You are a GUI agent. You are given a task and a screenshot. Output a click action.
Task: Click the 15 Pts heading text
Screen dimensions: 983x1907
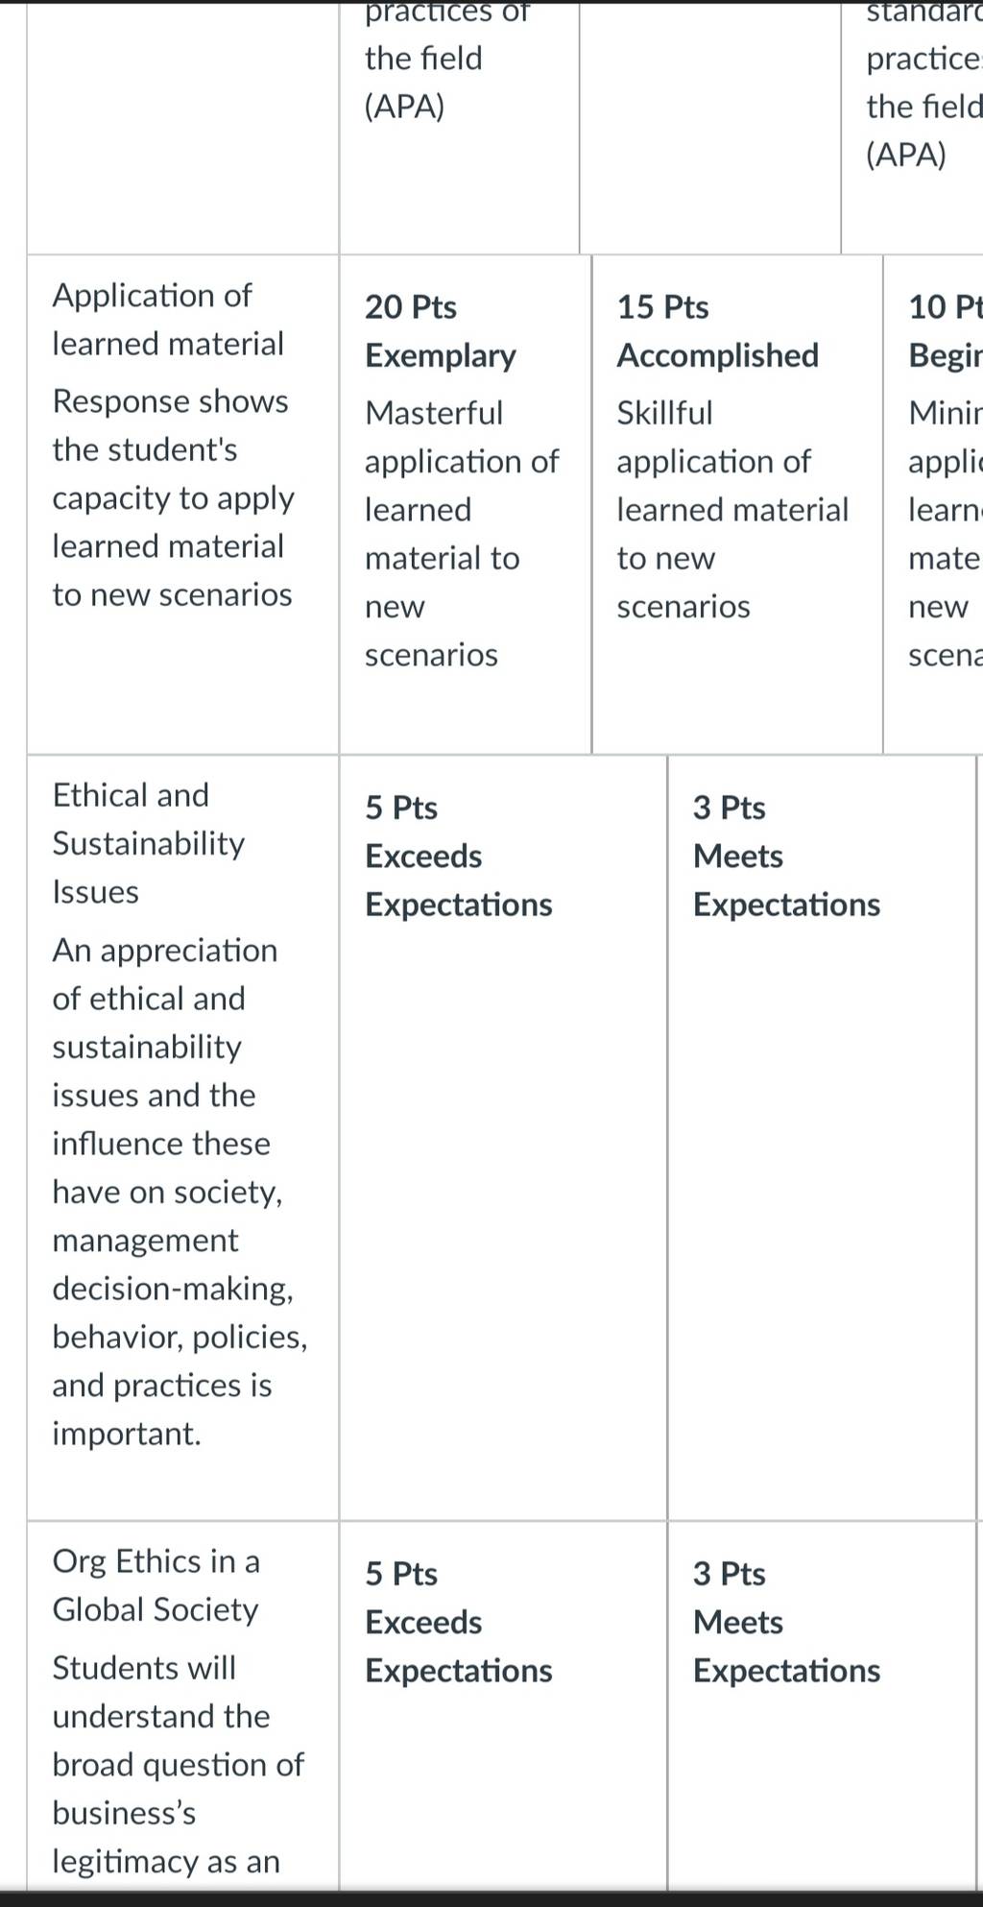pos(662,307)
